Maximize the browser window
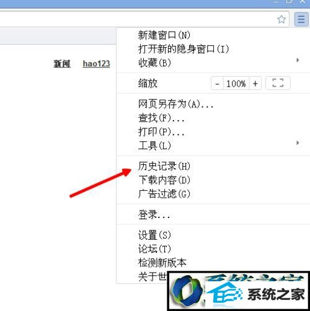The width and height of the screenshot is (310, 311). pyautogui.click(x=289, y=1)
